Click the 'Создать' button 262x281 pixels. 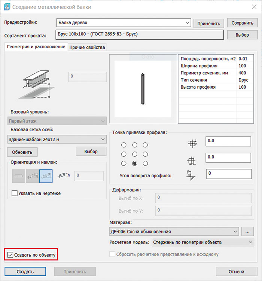25,272
